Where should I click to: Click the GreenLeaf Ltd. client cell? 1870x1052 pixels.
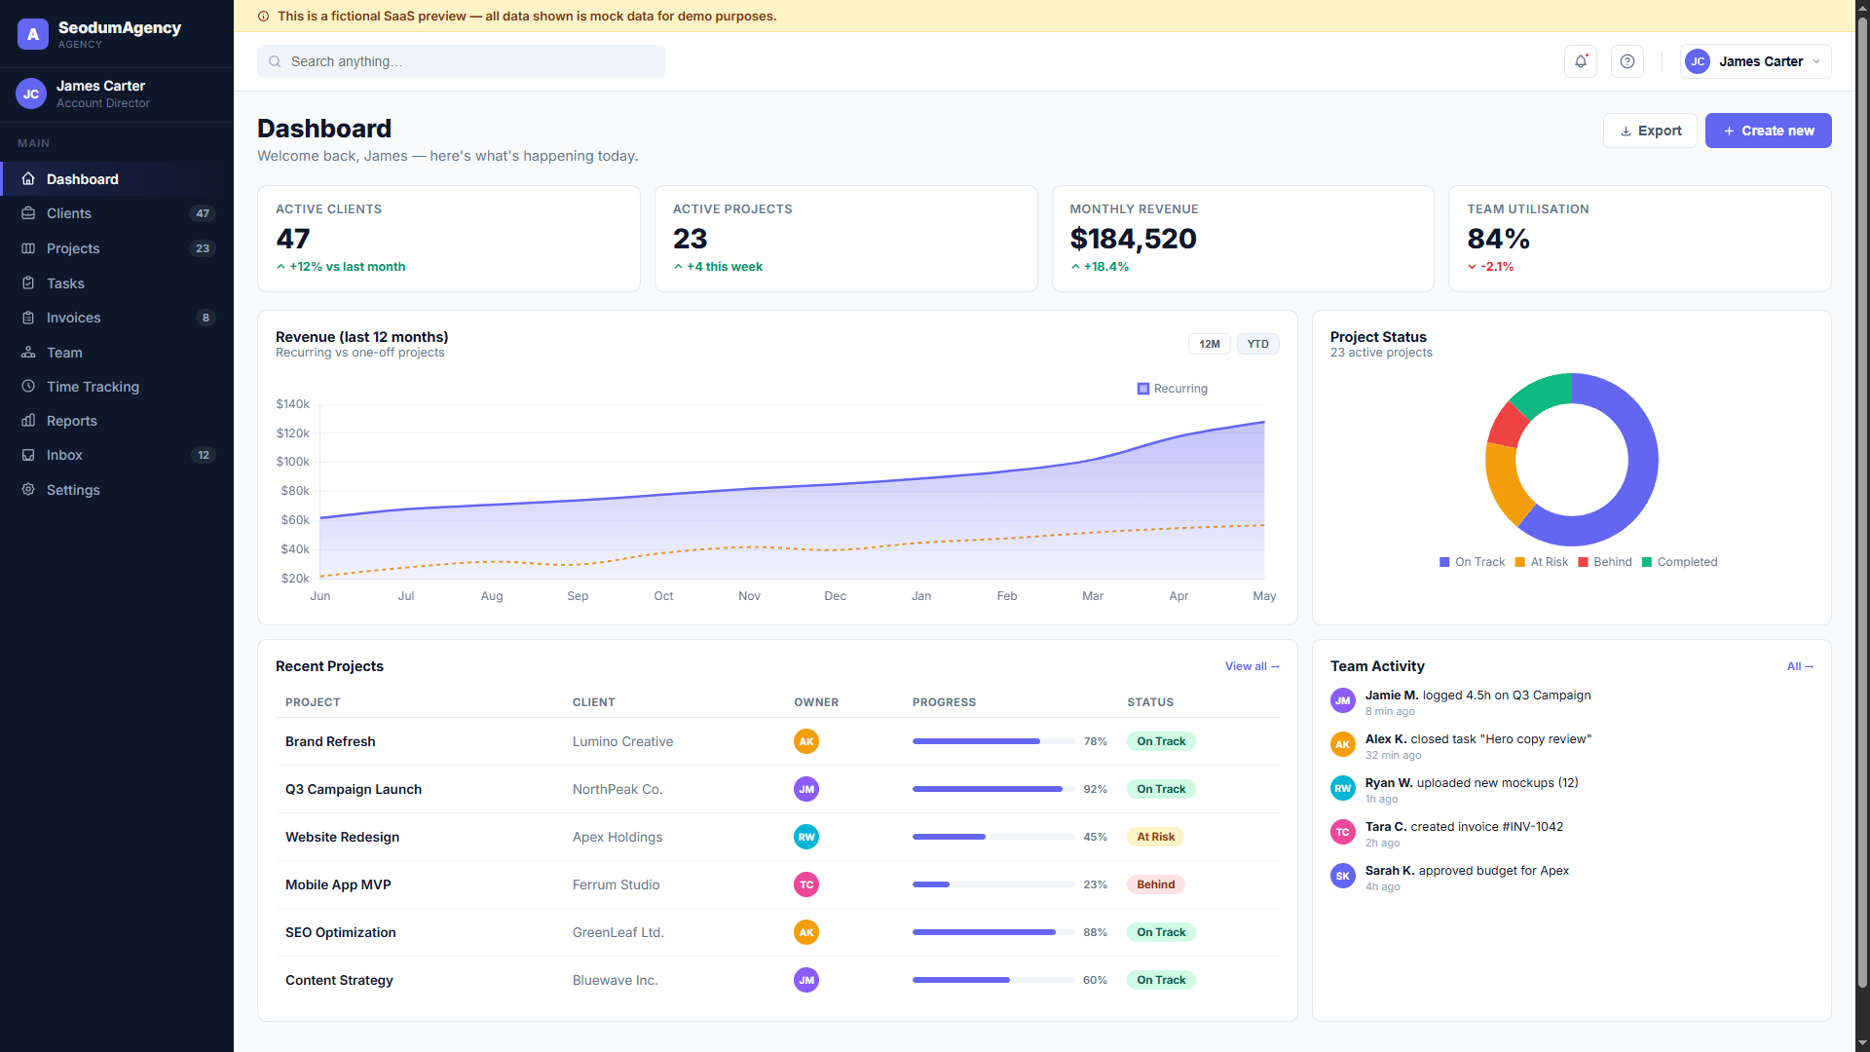[617, 932]
